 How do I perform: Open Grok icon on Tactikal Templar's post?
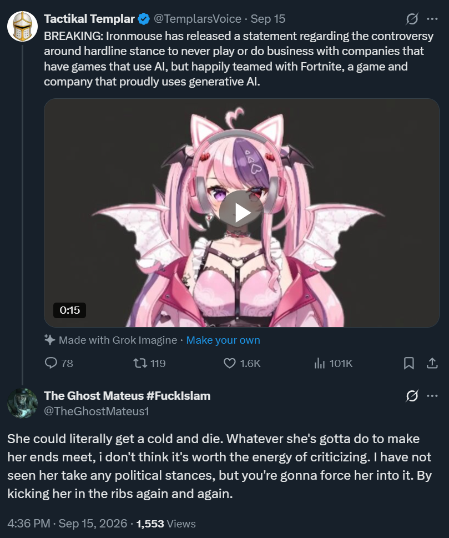tap(412, 19)
